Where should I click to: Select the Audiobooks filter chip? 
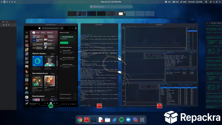[50, 33]
